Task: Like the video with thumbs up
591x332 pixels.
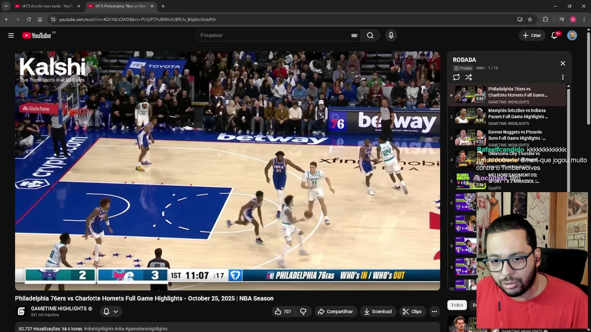Action: pyautogui.click(x=283, y=312)
